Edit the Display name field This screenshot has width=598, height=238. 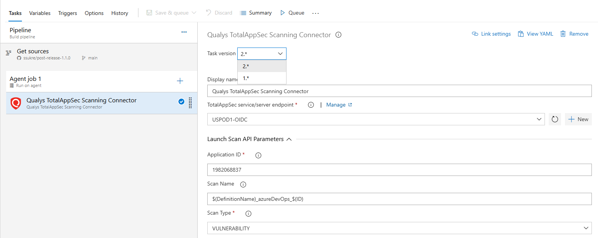tap(399, 91)
